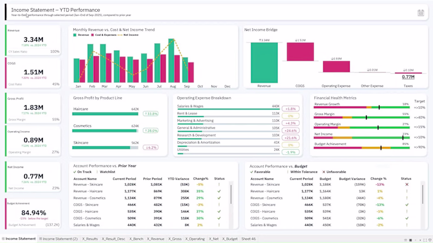Open the X_Results sheet tab
Viewport: 433px width, 243px height.
(x=90, y=239)
